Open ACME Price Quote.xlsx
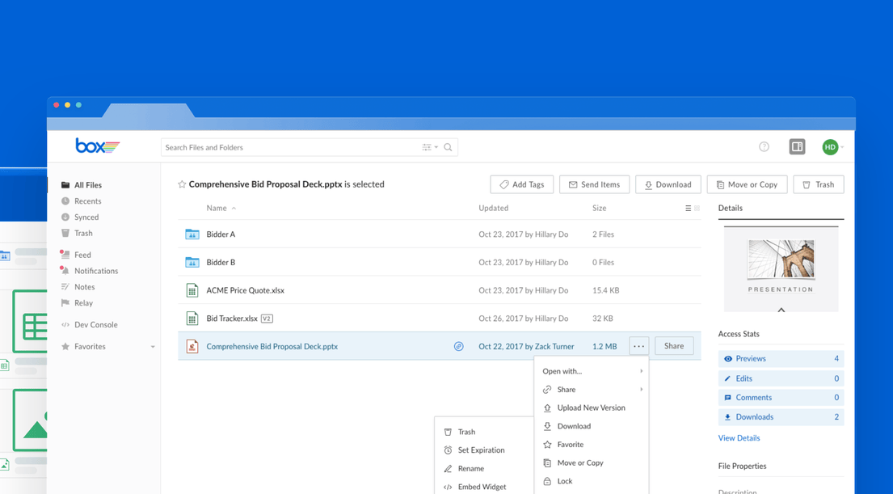This screenshot has width=893, height=494. (x=245, y=290)
